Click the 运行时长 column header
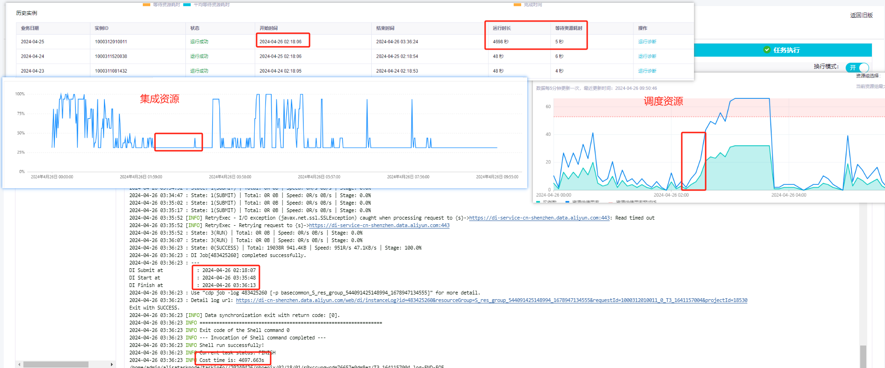The height and width of the screenshot is (368, 885). tap(502, 28)
